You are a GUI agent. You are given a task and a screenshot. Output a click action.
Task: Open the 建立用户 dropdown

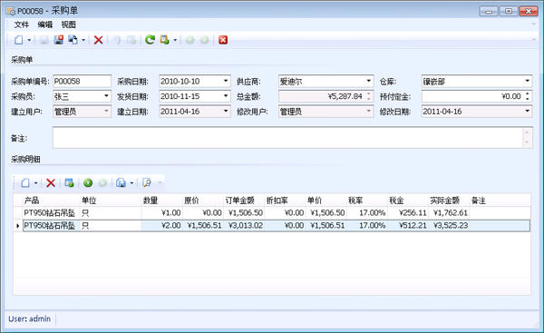pos(106,112)
